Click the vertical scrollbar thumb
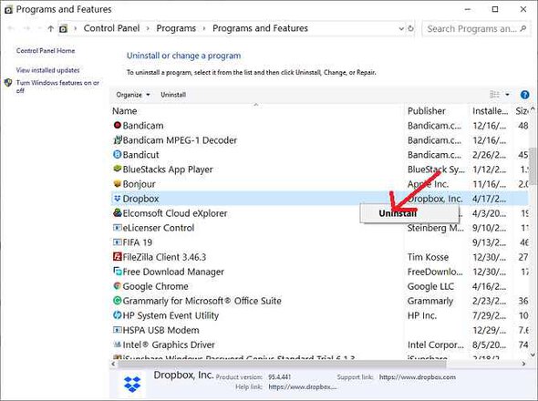Viewport: 538px width, 401px height. tap(533, 166)
